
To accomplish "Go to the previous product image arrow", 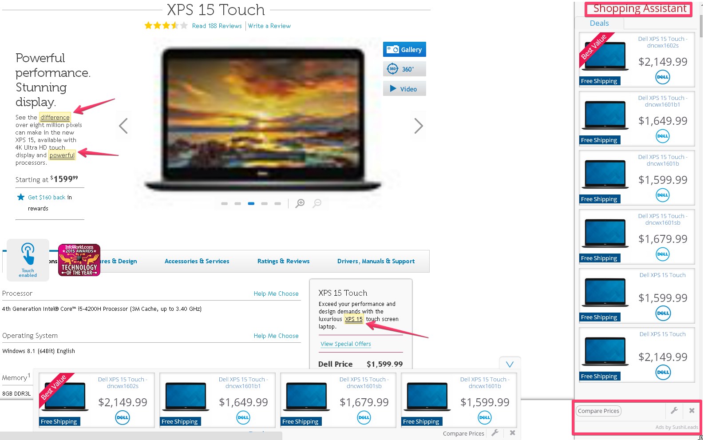I will 123,126.
